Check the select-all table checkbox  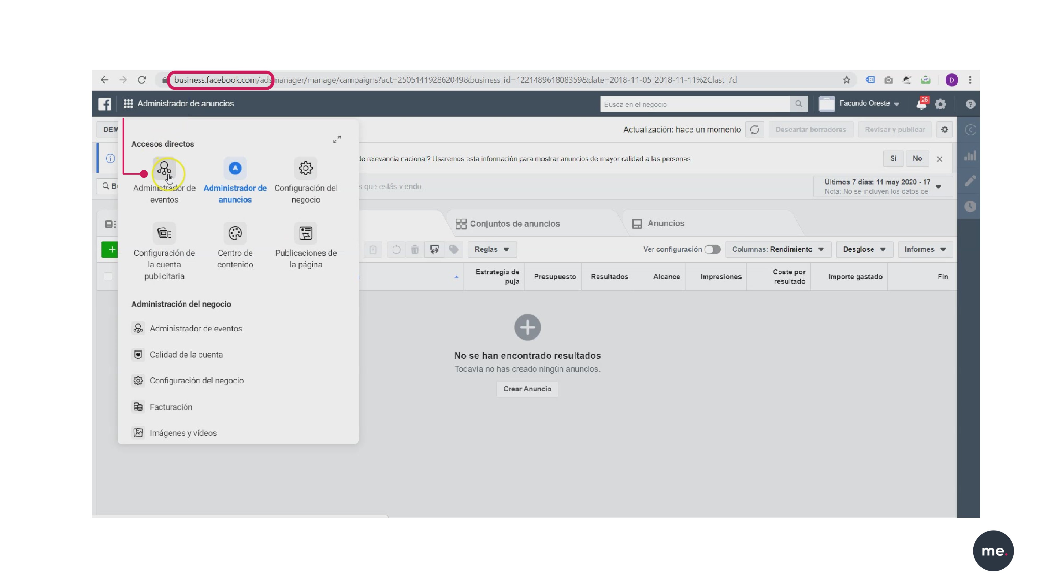(x=108, y=276)
